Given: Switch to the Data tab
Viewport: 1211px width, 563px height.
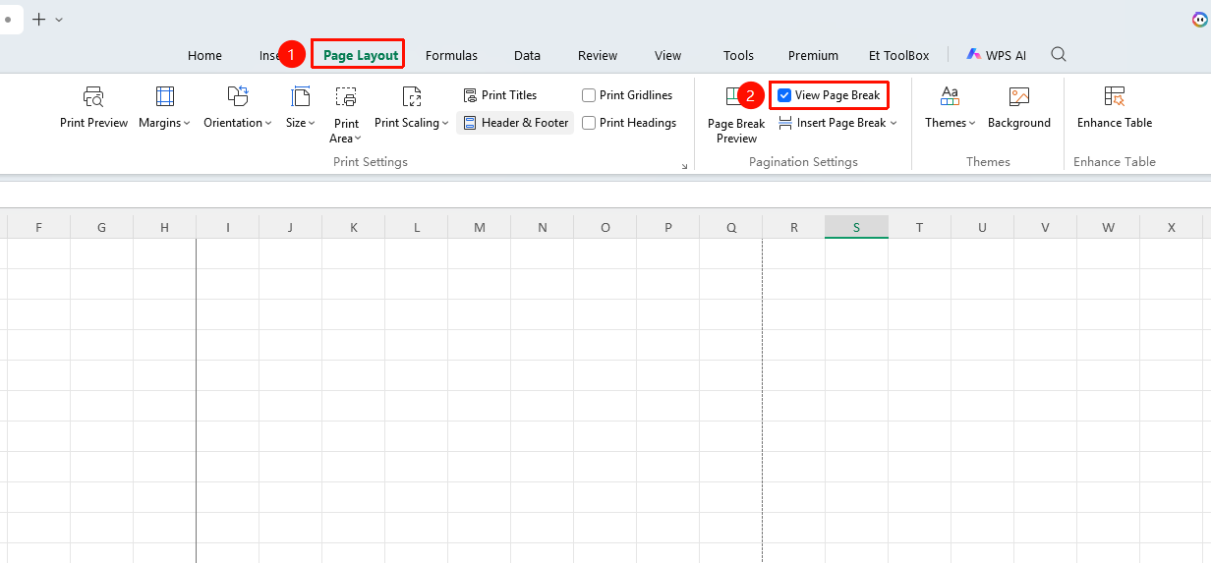Looking at the screenshot, I should point(527,55).
